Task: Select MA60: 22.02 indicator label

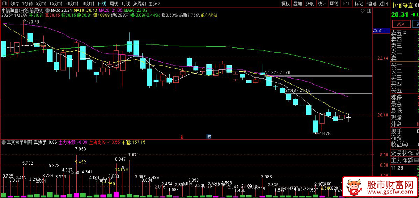Action: 136,11
